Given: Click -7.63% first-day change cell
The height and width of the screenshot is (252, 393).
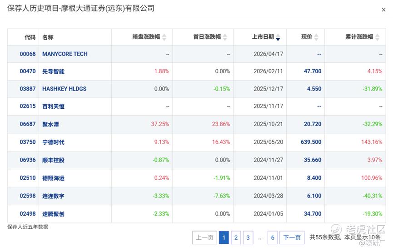Looking at the screenshot, I should (x=222, y=196).
